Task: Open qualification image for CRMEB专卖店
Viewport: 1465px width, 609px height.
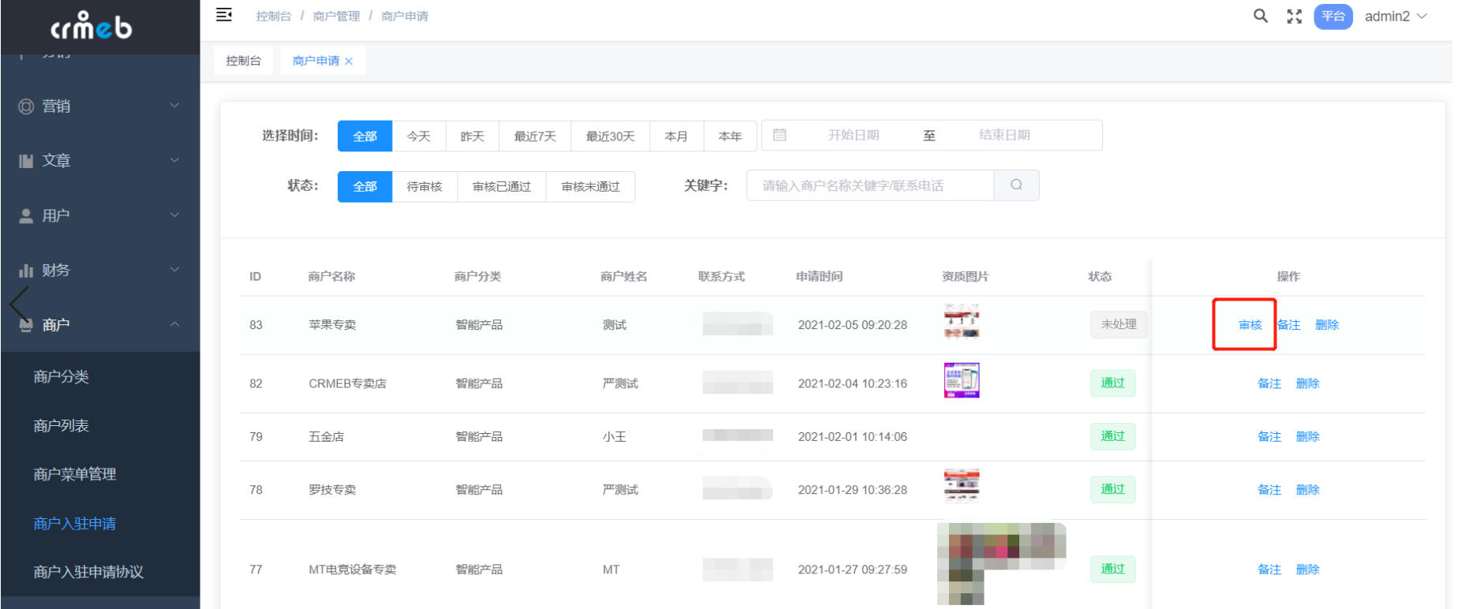Action: 962,380
